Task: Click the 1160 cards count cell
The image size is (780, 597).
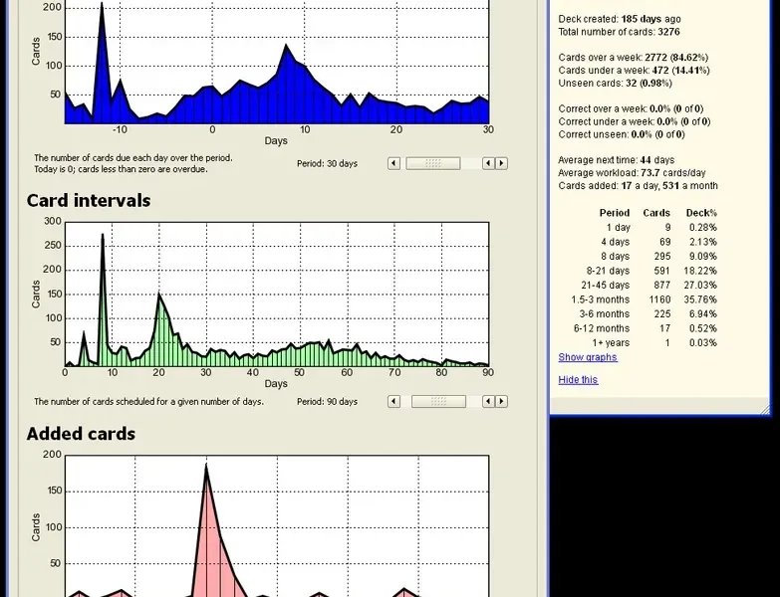Action: point(659,299)
